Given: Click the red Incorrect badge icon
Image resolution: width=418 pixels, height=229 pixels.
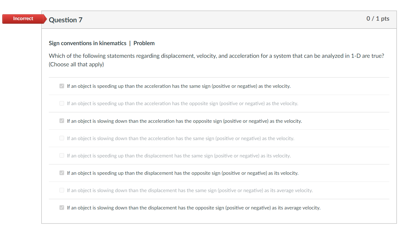Looking at the screenshot, I should pyautogui.click(x=23, y=19).
